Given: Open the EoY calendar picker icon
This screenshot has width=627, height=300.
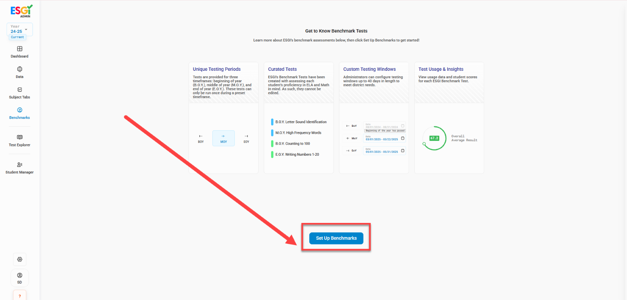Looking at the screenshot, I should coord(402,151).
